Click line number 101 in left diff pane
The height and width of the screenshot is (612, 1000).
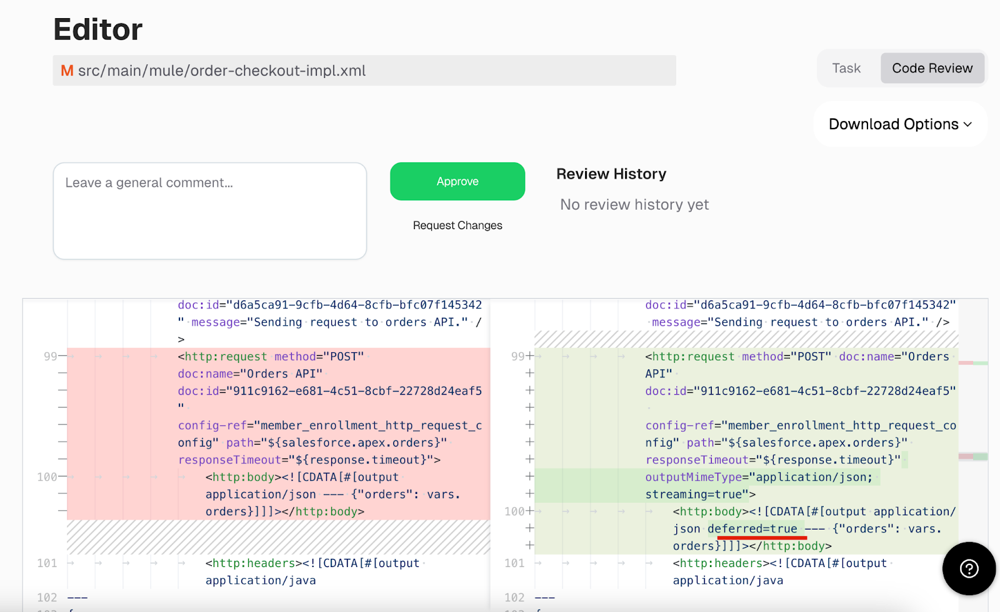coord(47,563)
